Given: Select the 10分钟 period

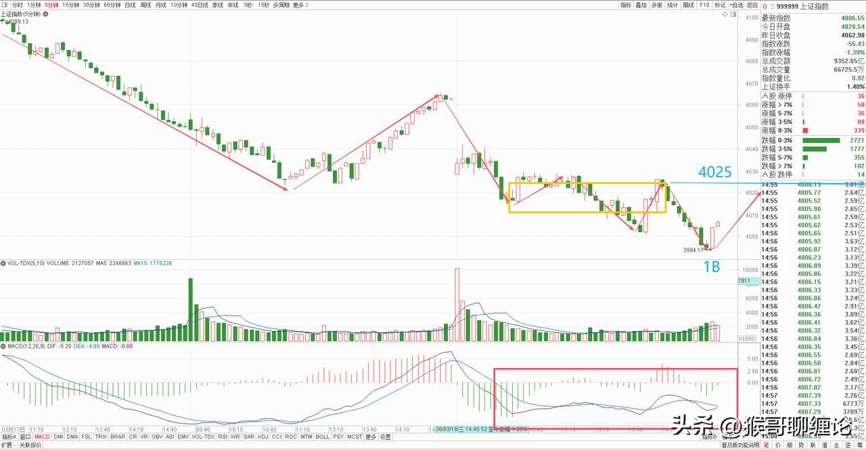Looking at the screenshot, I should (179, 5).
